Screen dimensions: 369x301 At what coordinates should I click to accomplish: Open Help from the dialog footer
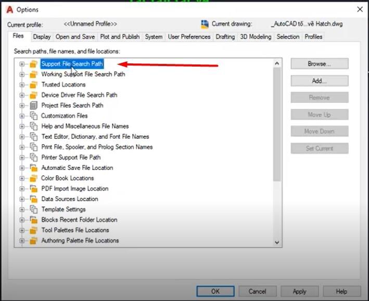[341, 291]
